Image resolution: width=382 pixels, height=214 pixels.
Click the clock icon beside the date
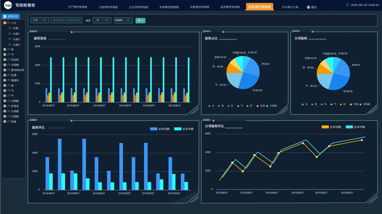pos(348,5)
